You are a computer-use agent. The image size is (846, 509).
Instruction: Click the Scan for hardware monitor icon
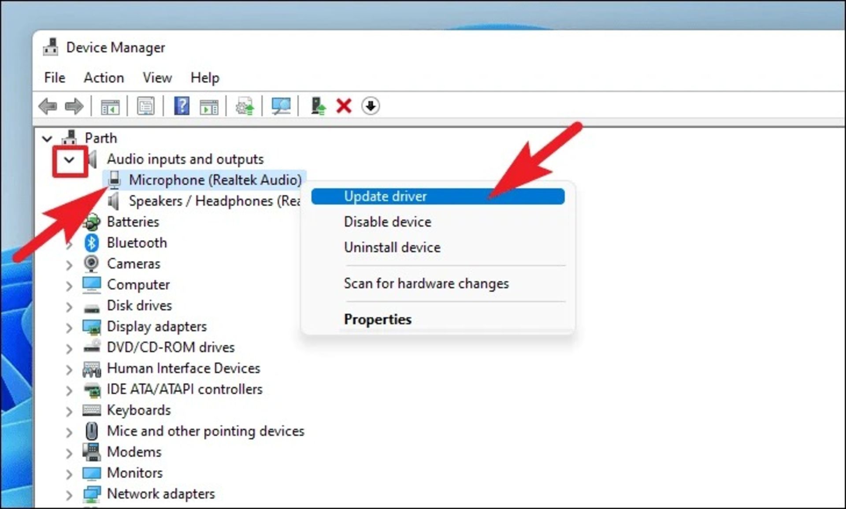click(281, 106)
